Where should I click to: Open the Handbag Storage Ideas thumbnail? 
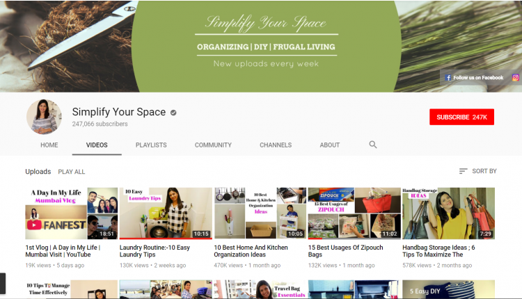pyautogui.click(x=448, y=213)
